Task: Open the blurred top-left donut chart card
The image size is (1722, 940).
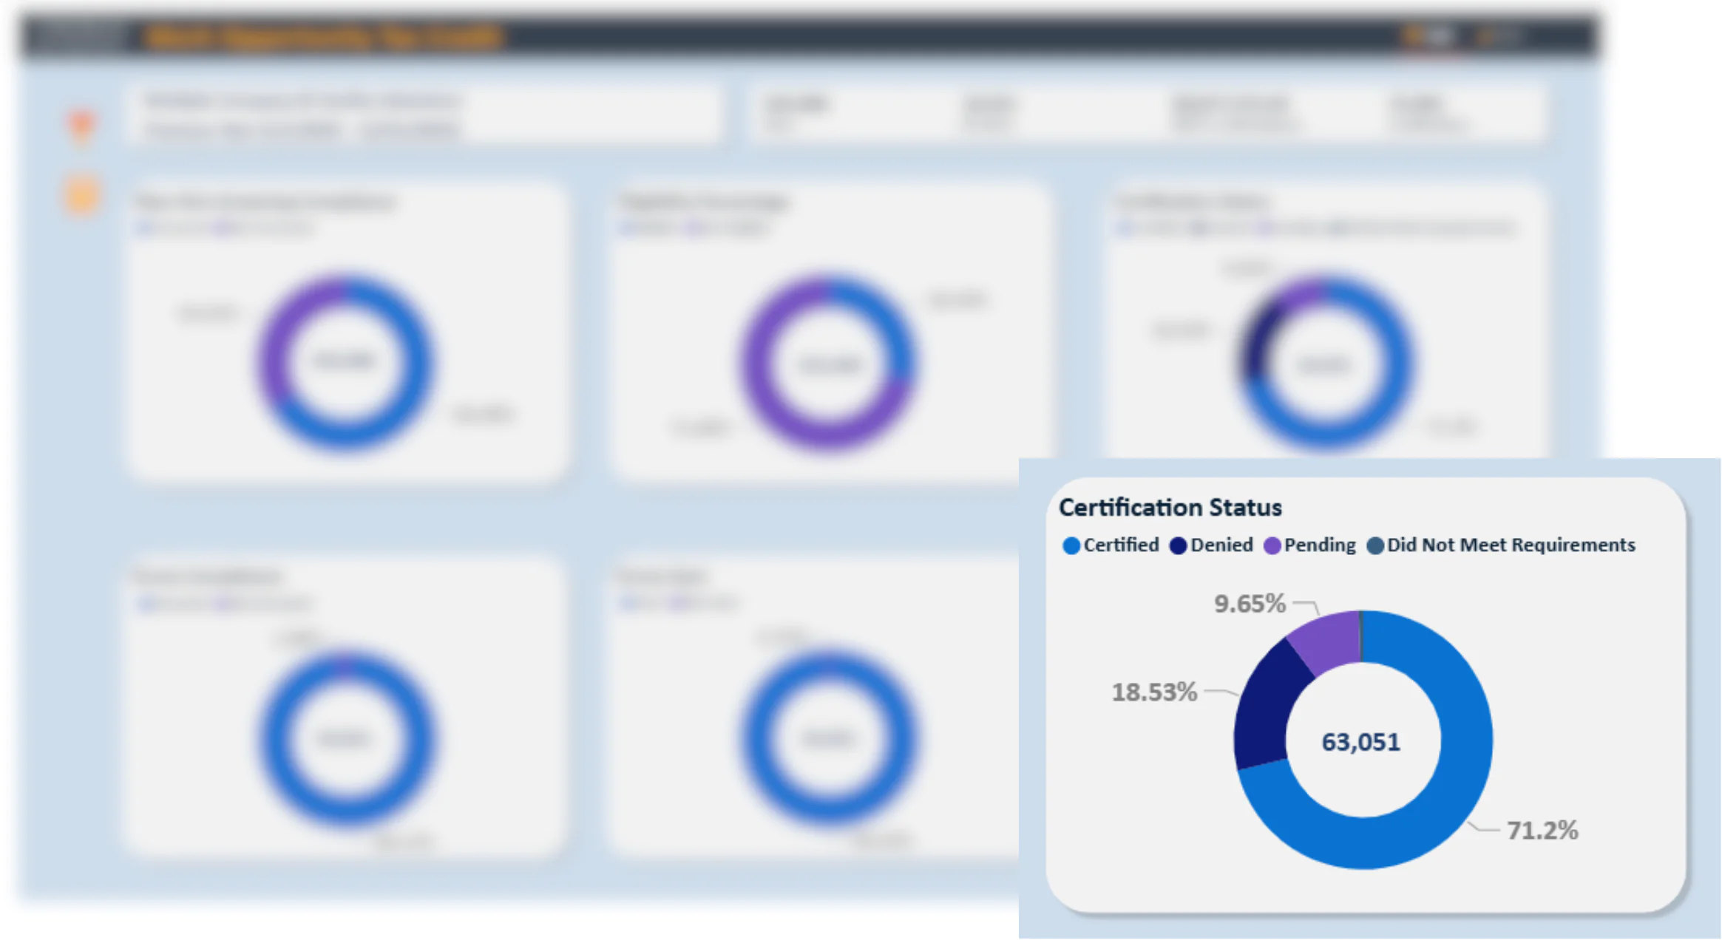Action: point(348,333)
